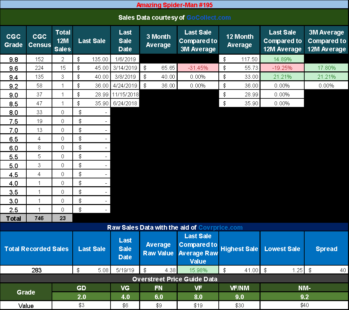This screenshot has height=310, width=349.
Task: Select the census value 58
Action: pos(39,86)
